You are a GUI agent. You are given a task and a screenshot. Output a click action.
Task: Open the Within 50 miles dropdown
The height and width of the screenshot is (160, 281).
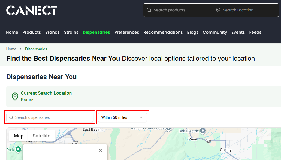pyautogui.click(x=122, y=117)
